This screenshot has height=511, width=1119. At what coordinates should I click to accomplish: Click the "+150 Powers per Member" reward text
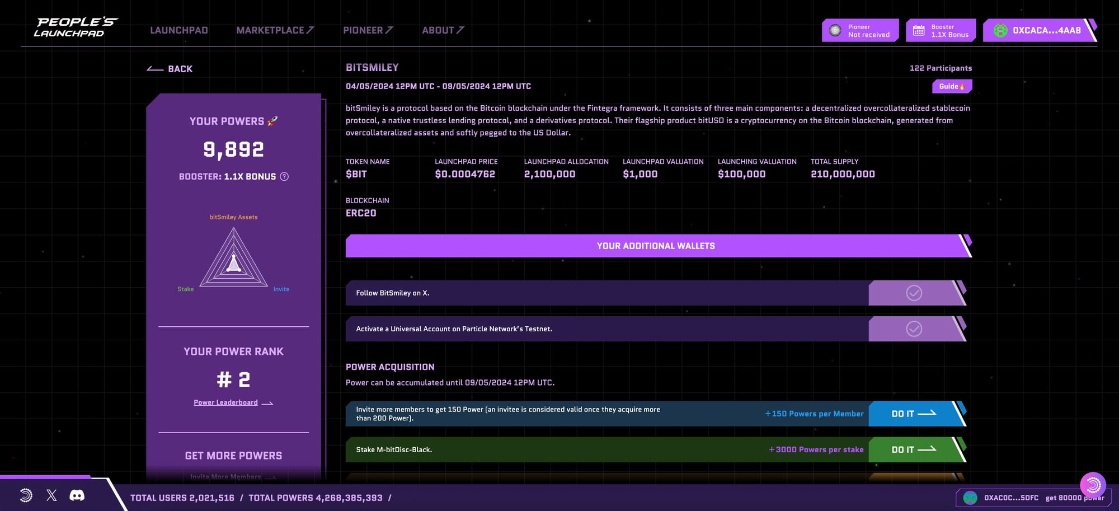[814, 414]
